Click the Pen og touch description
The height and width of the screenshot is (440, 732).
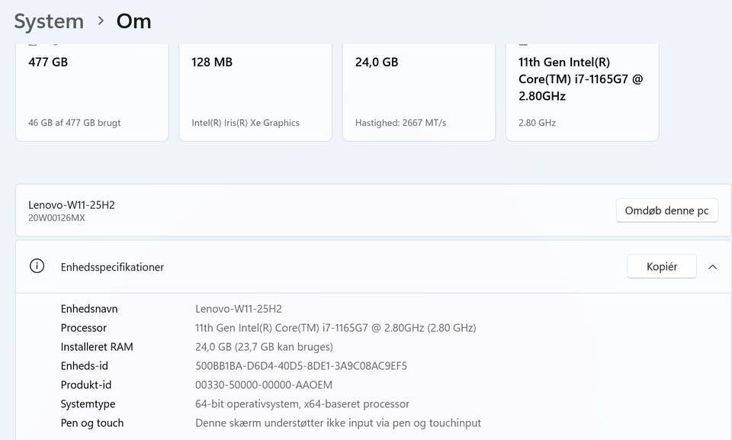click(x=338, y=423)
